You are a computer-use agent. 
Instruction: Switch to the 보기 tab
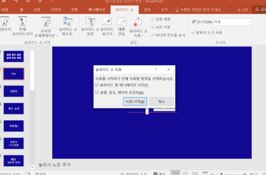click(164, 9)
